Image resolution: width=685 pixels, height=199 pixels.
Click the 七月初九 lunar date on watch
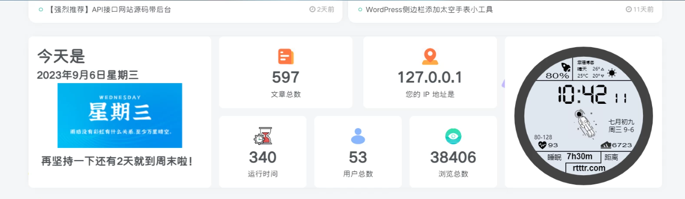[621, 122]
